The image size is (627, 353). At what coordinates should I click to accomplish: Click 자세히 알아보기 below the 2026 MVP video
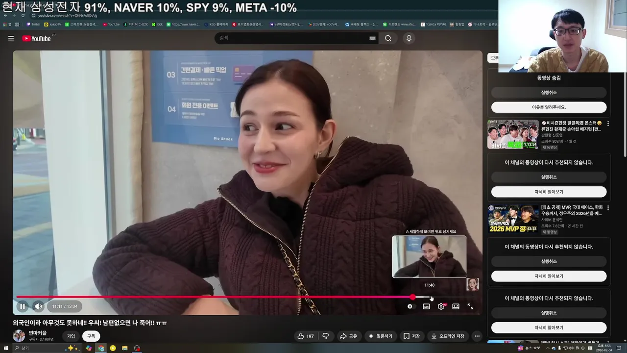549,276
